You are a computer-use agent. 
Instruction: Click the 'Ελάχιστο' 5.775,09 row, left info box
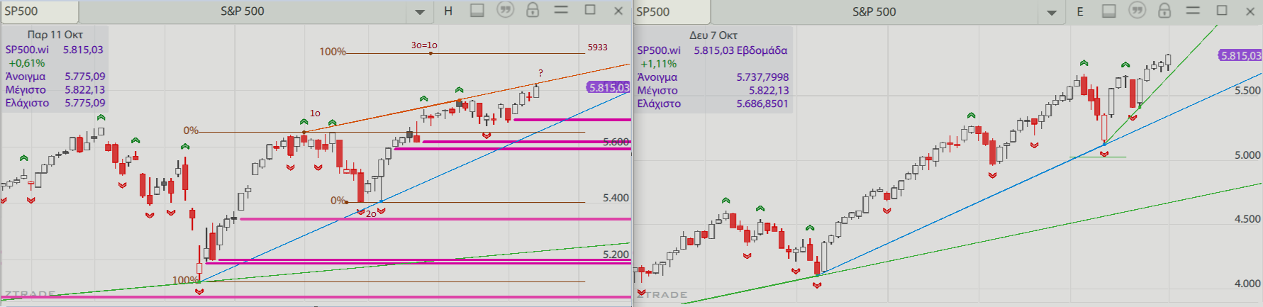pyautogui.click(x=55, y=103)
